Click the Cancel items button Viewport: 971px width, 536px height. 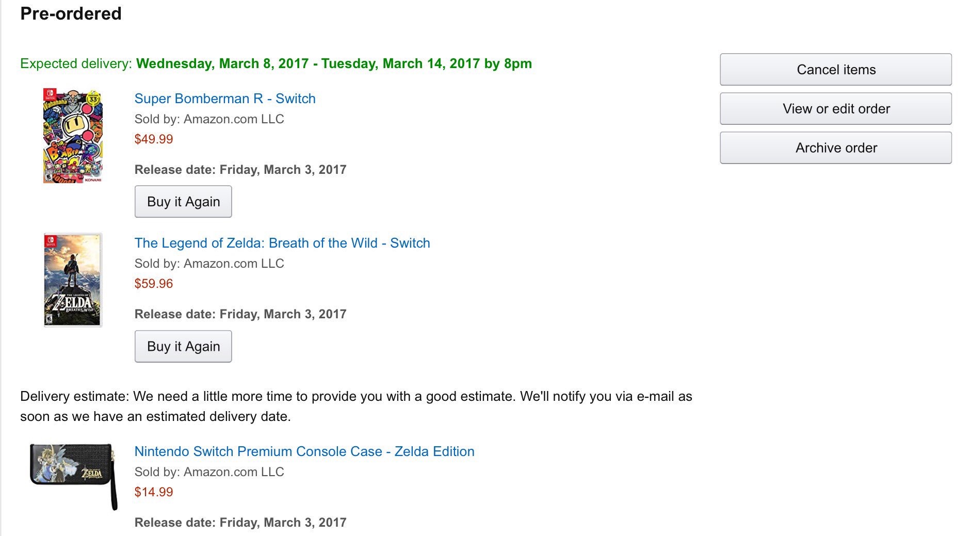(835, 70)
